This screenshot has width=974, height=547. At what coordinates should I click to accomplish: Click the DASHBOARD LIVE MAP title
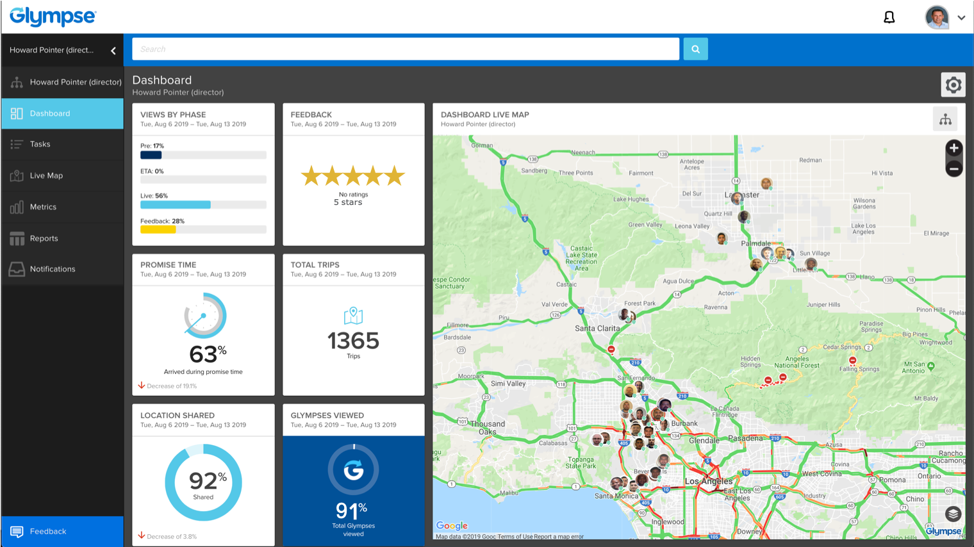[485, 115]
